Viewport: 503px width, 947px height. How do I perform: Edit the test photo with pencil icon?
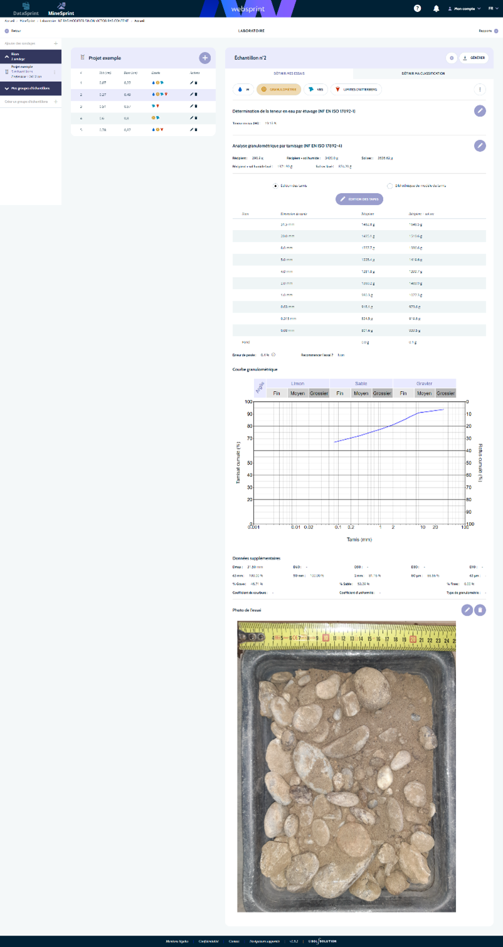tap(467, 610)
